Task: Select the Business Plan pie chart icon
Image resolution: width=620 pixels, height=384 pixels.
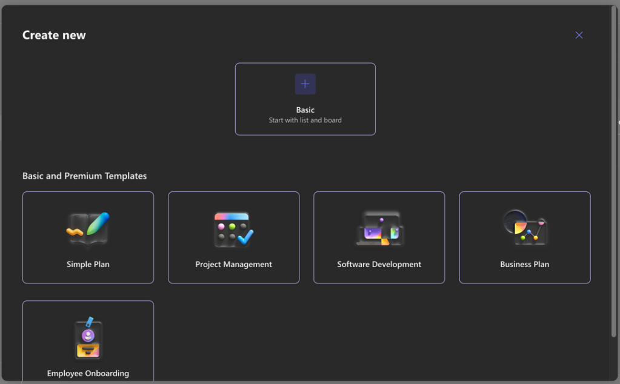Action: click(524, 228)
